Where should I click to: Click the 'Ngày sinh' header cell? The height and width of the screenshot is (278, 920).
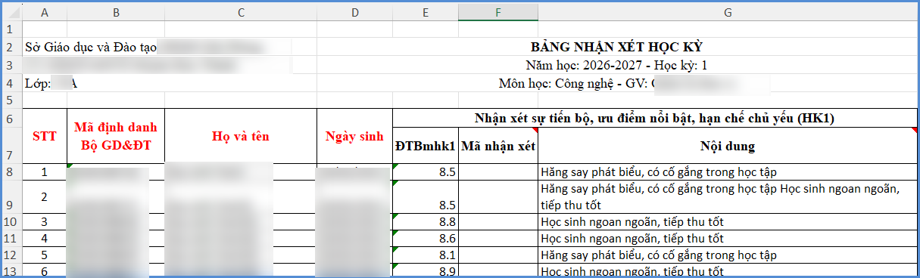tap(354, 136)
